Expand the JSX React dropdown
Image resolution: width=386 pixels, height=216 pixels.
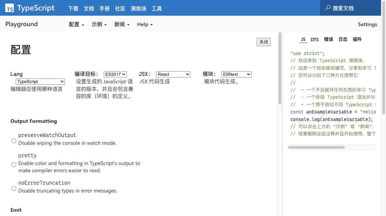[173, 75]
